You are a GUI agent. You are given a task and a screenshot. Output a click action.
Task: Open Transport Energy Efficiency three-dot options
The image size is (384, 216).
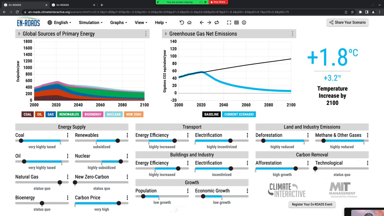pos(188,135)
